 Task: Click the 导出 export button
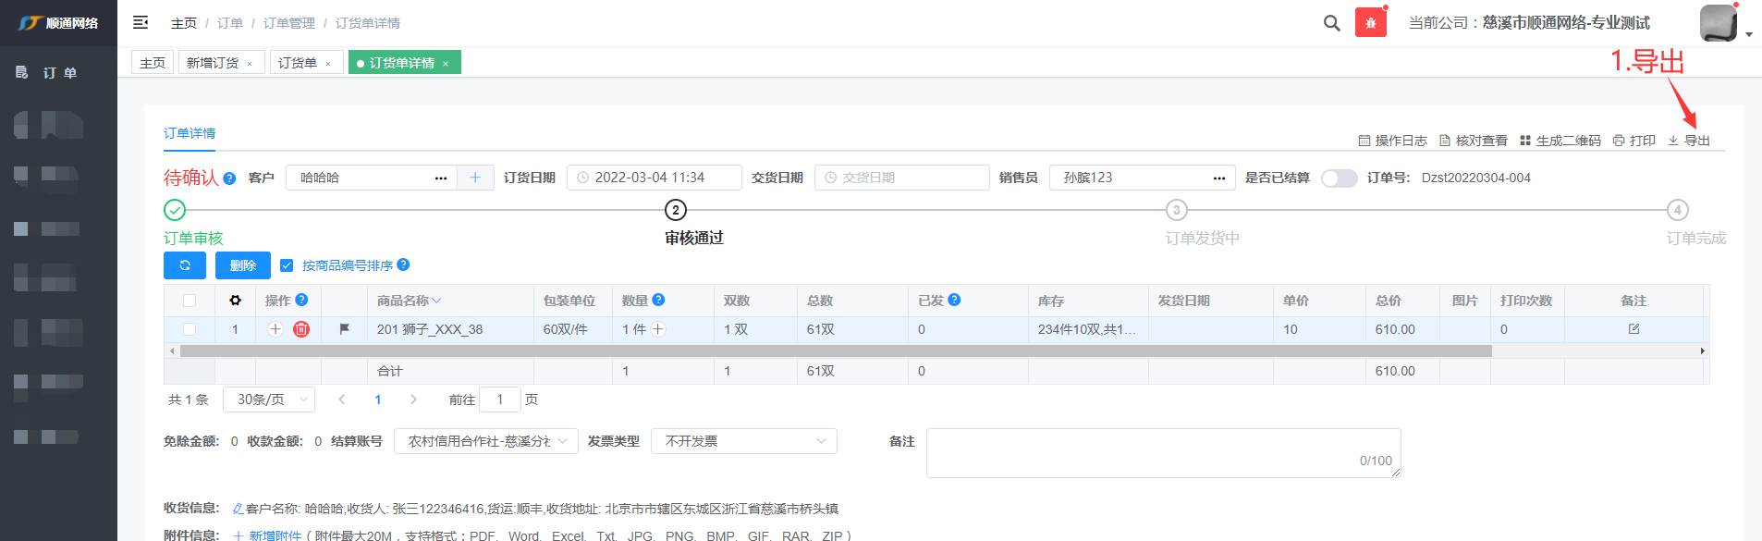(1689, 141)
